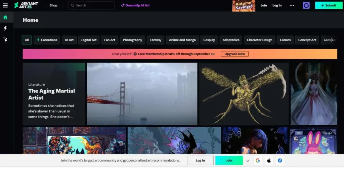Open the lightning bolt sidebar icon

tap(5, 29)
